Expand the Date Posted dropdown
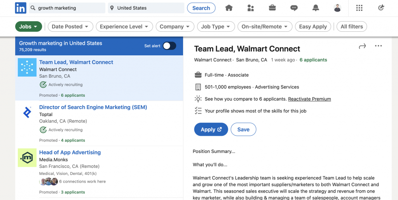 click(x=70, y=27)
